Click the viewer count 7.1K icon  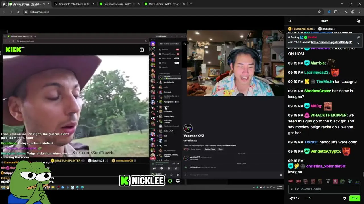point(291,198)
